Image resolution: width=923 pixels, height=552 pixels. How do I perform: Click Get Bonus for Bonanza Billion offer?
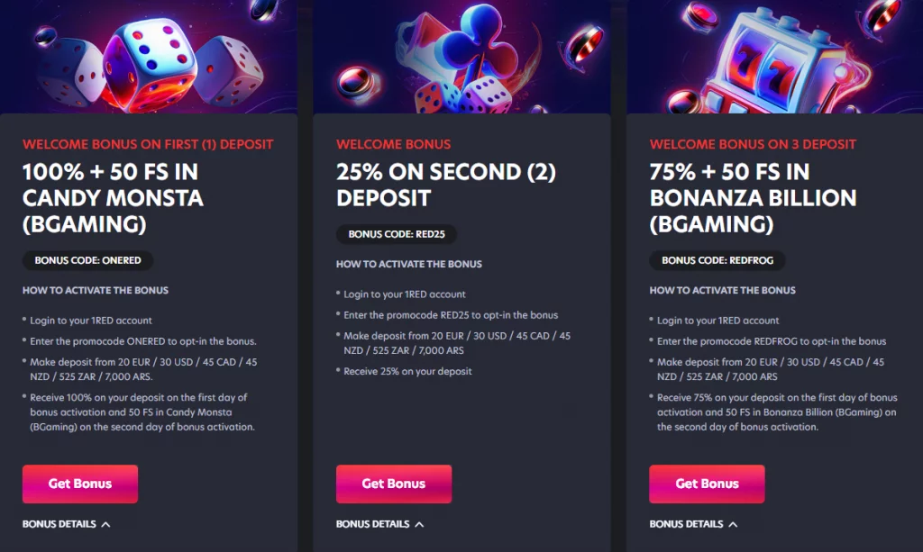point(707,484)
